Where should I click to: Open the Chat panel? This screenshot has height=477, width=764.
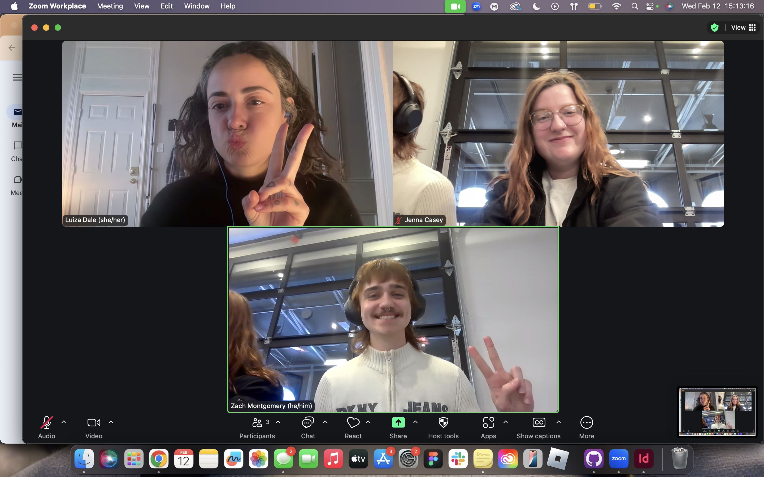pyautogui.click(x=308, y=423)
